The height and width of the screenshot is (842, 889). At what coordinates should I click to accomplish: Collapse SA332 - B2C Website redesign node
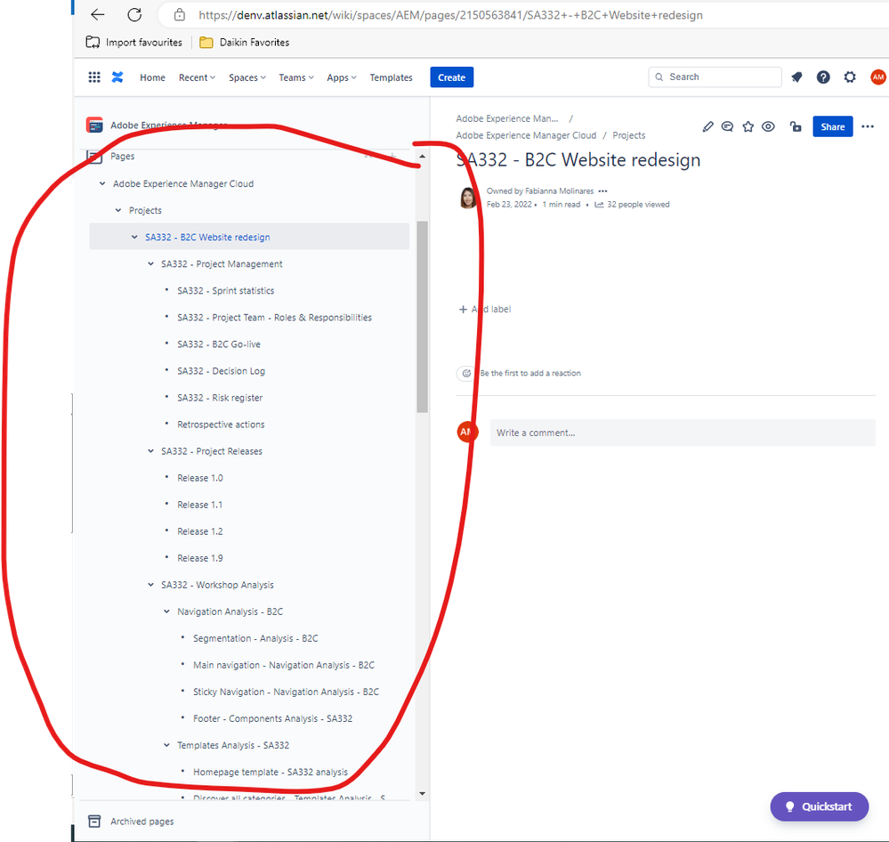134,237
